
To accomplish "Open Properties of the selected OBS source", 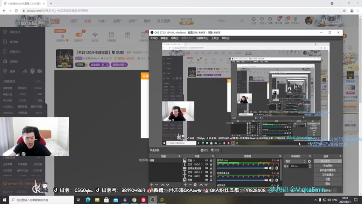I will coord(204,150).
